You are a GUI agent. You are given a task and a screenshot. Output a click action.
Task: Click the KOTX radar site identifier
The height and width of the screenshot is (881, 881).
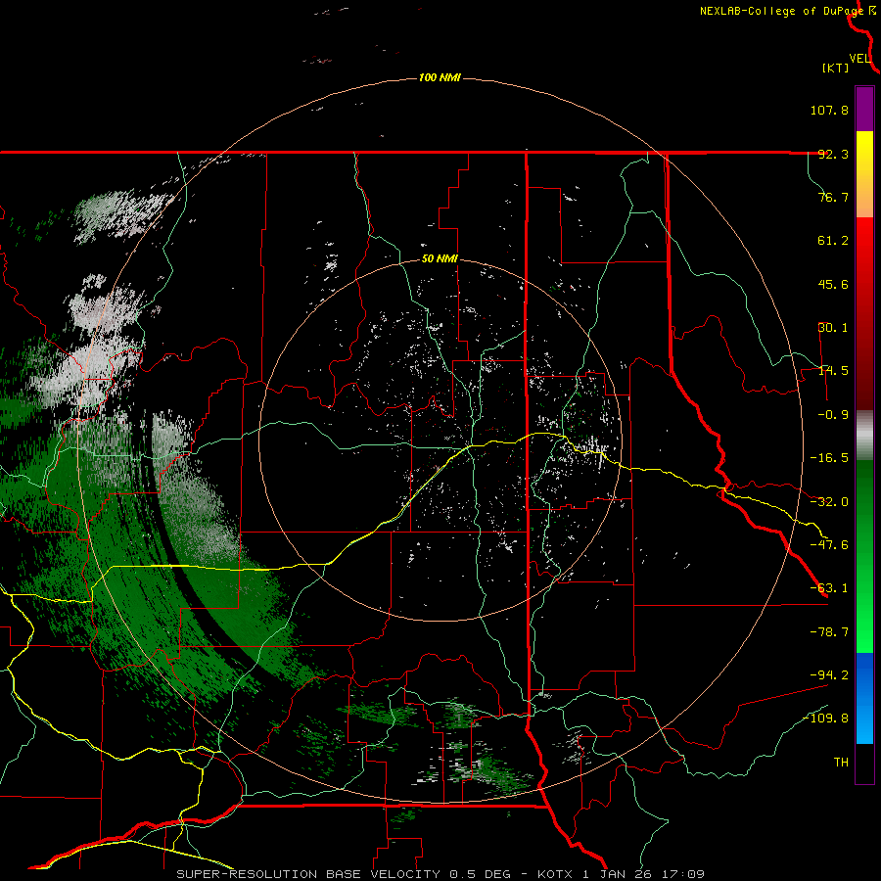coord(555,874)
